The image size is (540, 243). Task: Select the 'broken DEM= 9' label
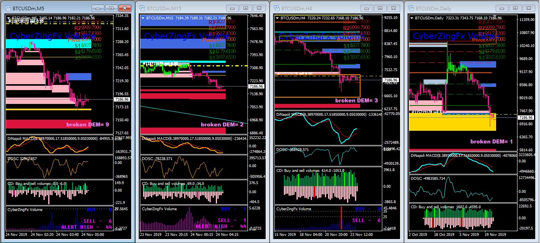(87, 124)
